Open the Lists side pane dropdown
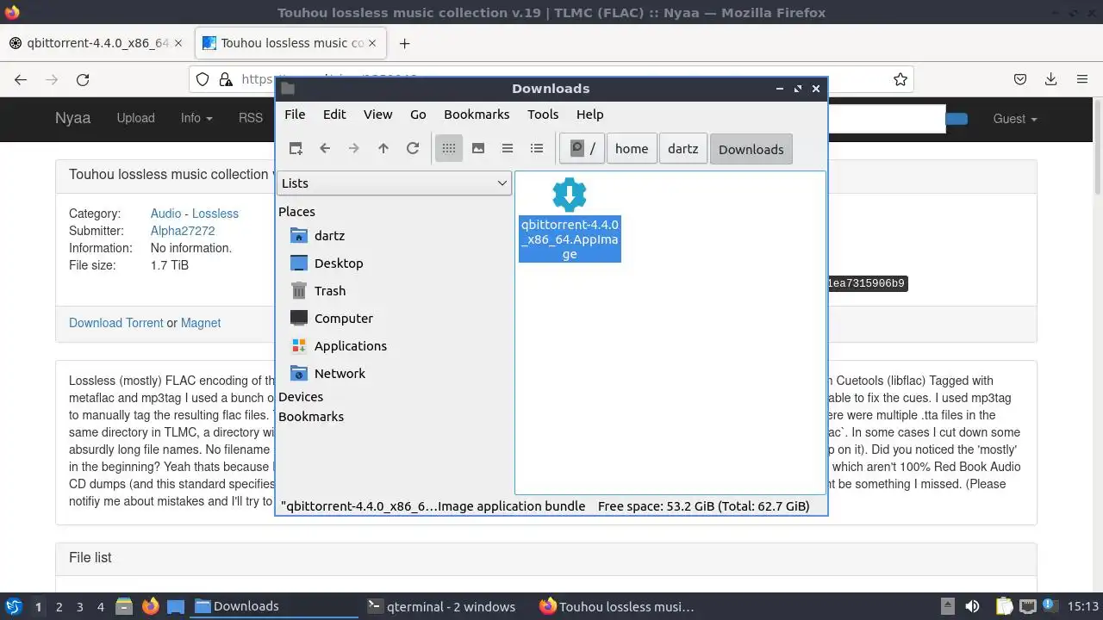The height and width of the screenshot is (620, 1103). click(x=394, y=183)
